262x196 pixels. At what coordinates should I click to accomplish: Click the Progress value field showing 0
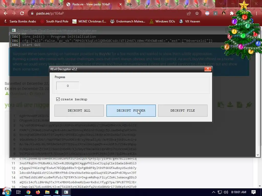tap(68, 86)
